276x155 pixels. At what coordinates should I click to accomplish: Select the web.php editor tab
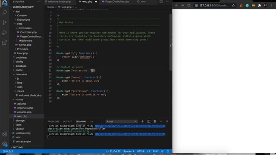point(87,2)
